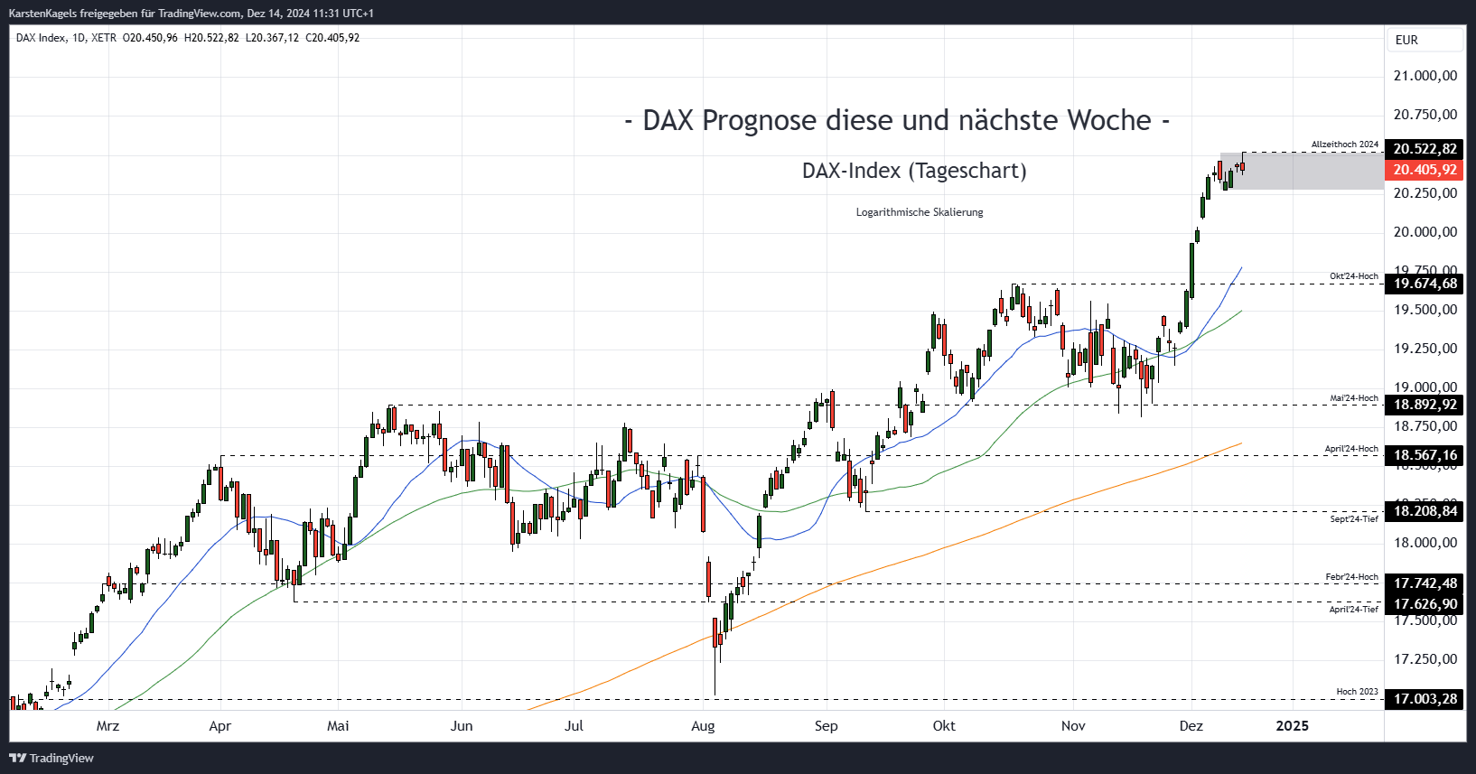Click the Hoch 2023 line label
The height and width of the screenshot is (774, 1476).
click(1358, 692)
